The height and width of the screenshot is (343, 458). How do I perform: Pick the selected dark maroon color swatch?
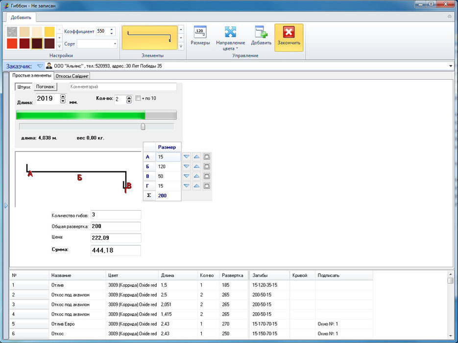pos(37,43)
